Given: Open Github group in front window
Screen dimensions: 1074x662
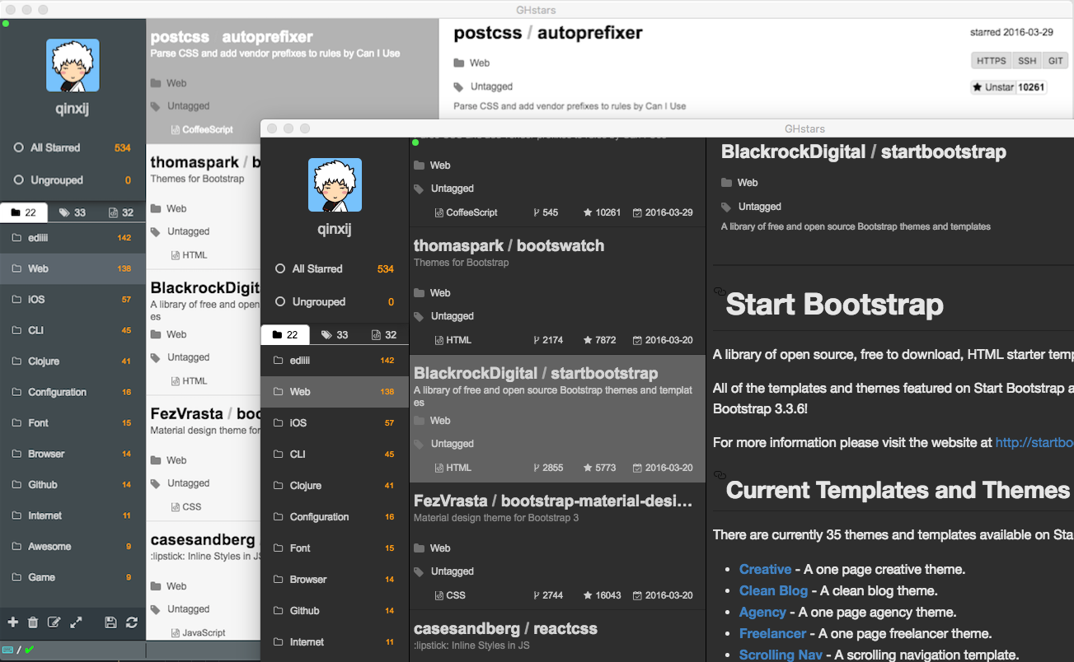Looking at the screenshot, I should tap(335, 610).
